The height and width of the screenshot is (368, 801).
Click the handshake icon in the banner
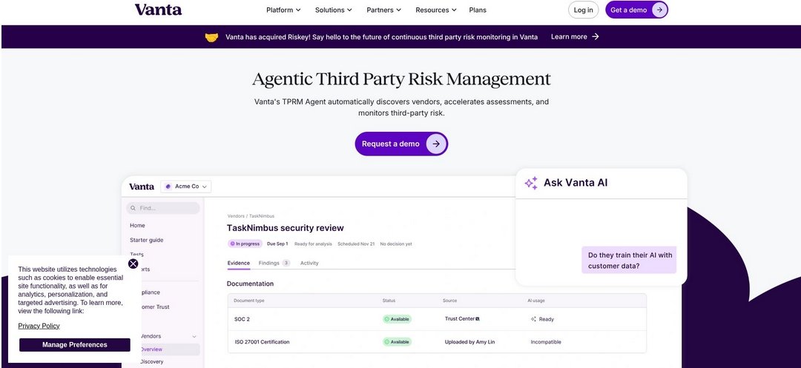coord(211,37)
